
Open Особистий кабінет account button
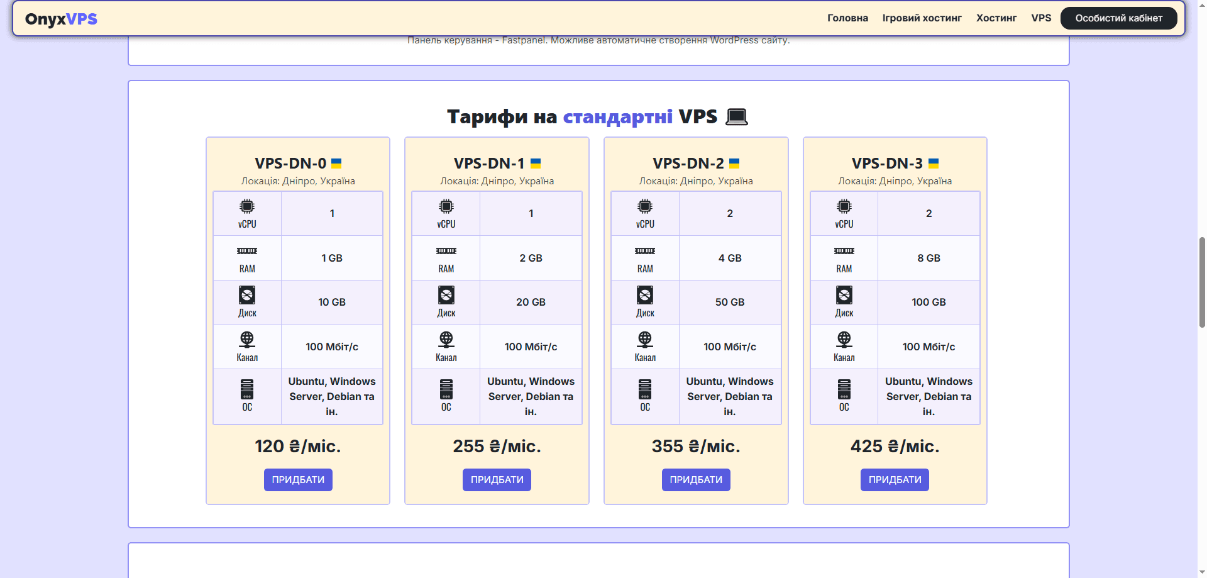click(1118, 18)
